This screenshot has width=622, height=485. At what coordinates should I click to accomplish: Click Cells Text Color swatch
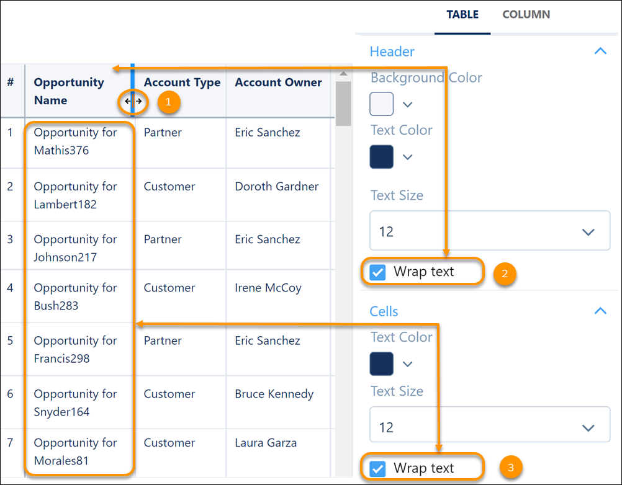[x=382, y=363]
